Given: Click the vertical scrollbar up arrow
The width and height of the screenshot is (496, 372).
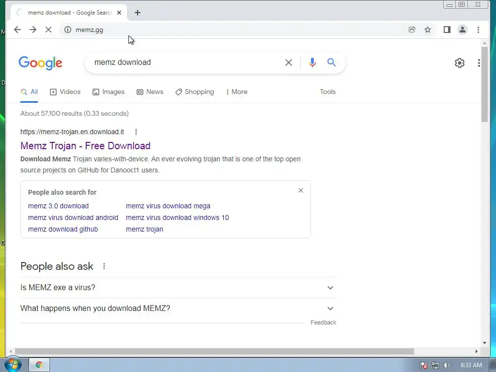Looking at the screenshot, I should pos(484,43).
